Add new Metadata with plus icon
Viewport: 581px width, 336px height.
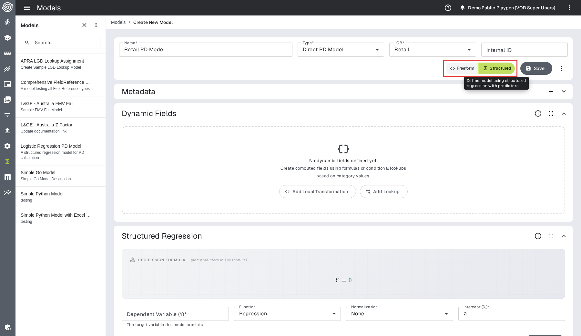[x=551, y=92]
